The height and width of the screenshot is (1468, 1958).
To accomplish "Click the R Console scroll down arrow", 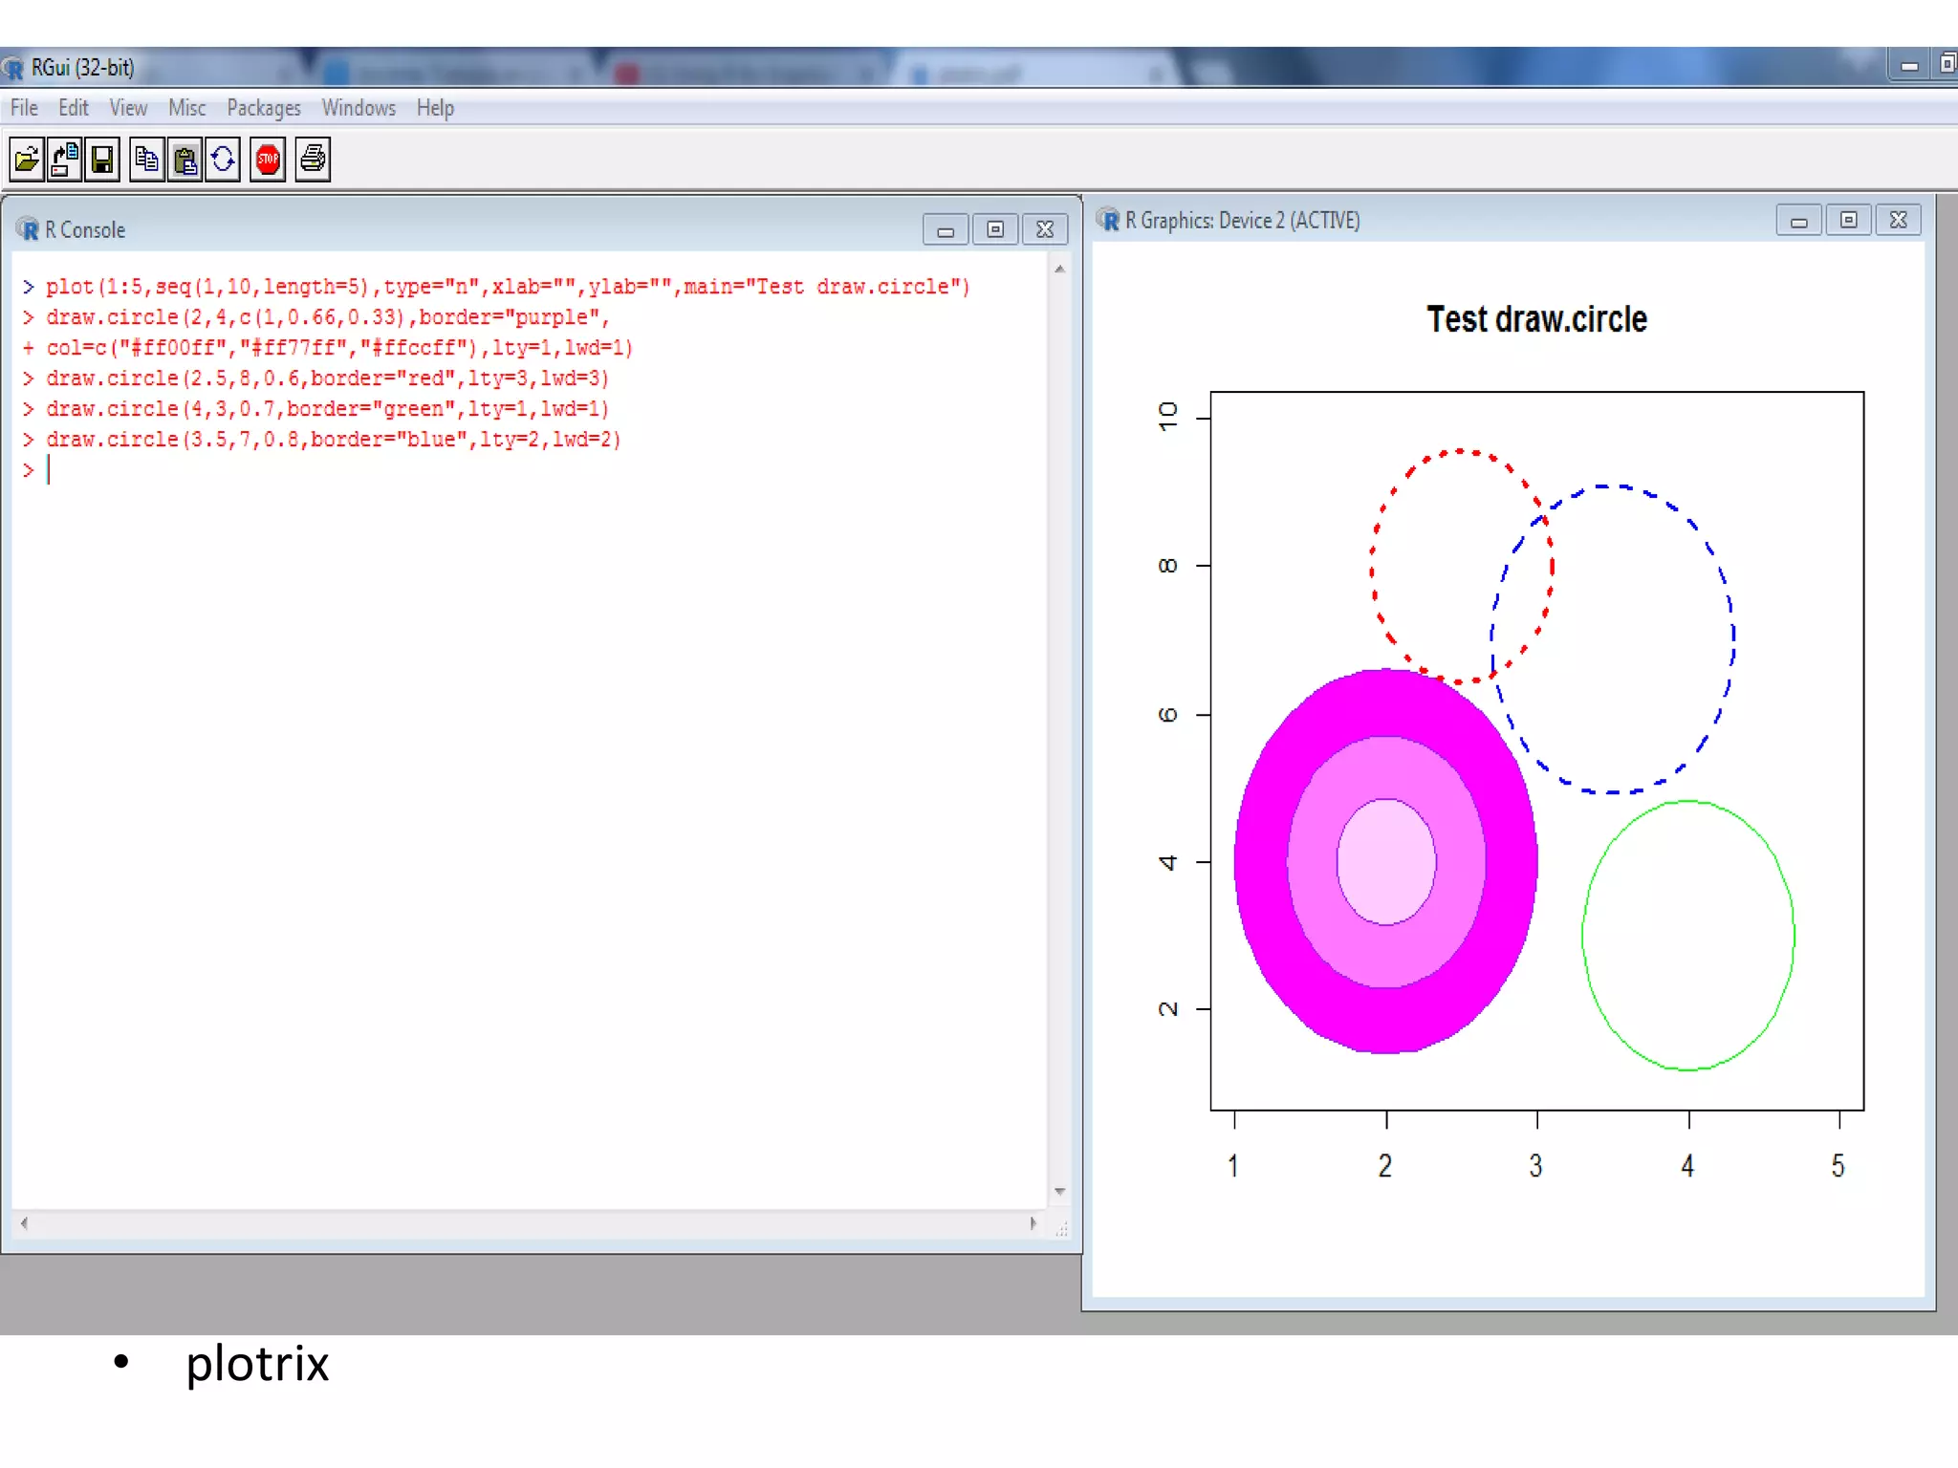I will coord(1059,1191).
